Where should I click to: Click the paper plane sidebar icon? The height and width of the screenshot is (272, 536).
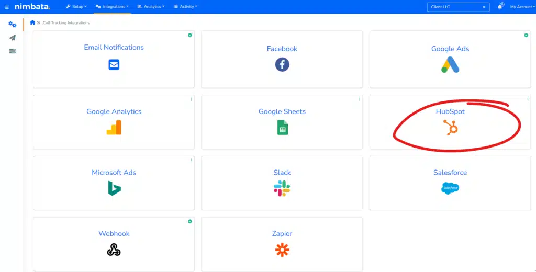click(x=13, y=38)
